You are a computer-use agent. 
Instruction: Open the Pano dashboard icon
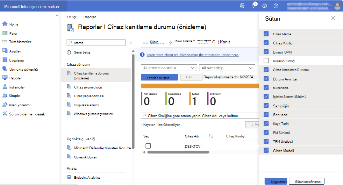click(x=5, y=33)
